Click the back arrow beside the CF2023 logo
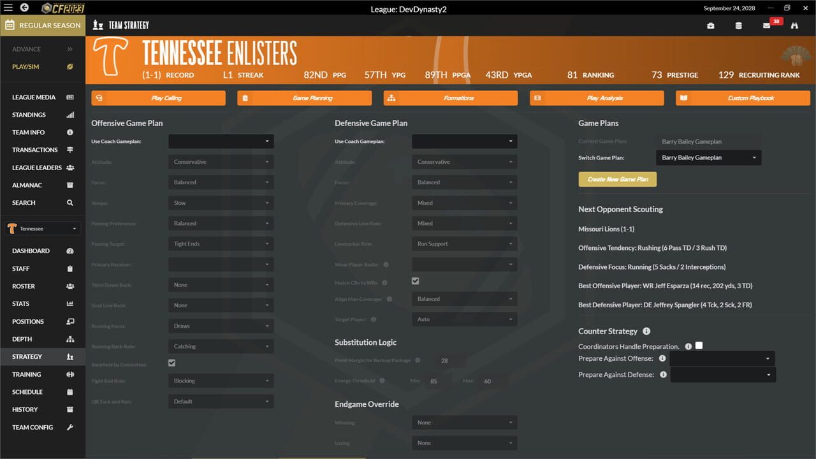816x459 pixels. 25,7
